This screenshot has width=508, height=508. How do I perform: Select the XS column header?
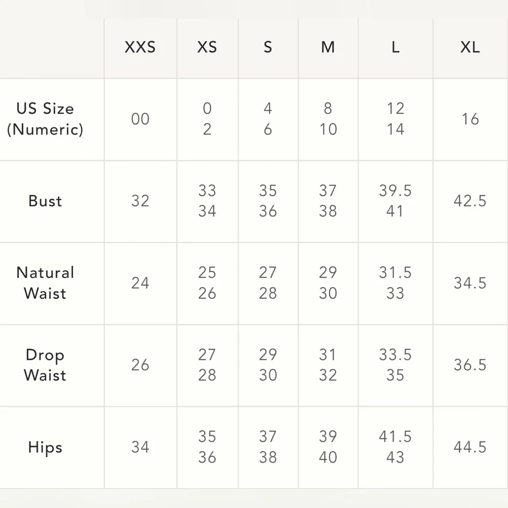(207, 47)
